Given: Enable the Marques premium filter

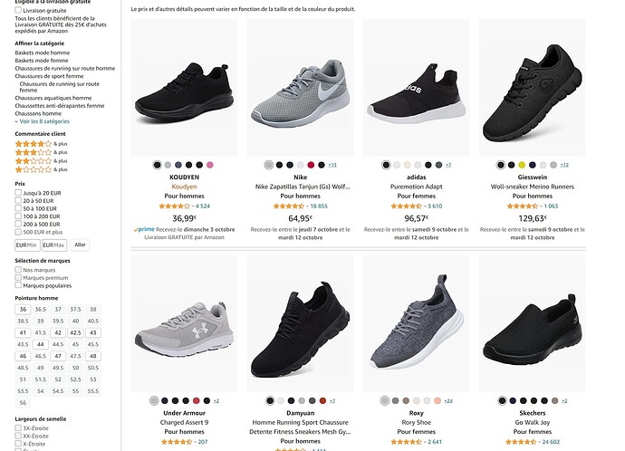Looking at the screenshot, I should point(19,278).
